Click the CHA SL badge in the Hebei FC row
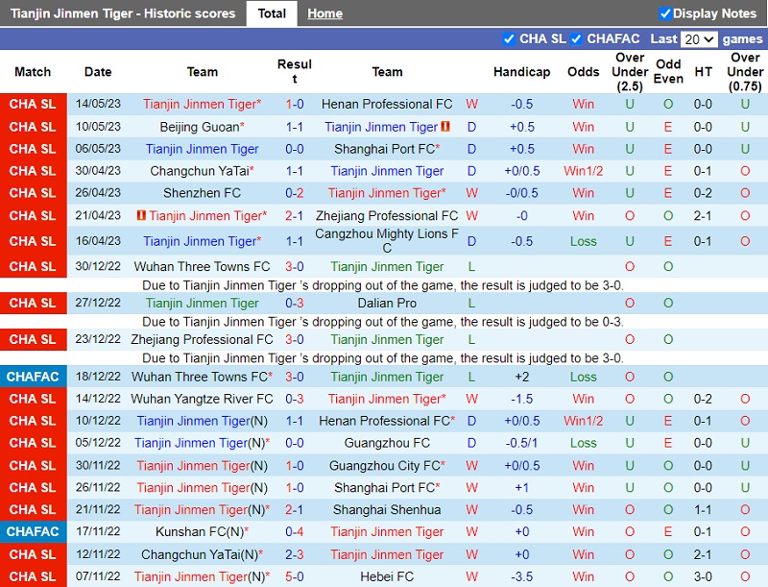This screenshot has height=587, width=768. tap(34, 576)
